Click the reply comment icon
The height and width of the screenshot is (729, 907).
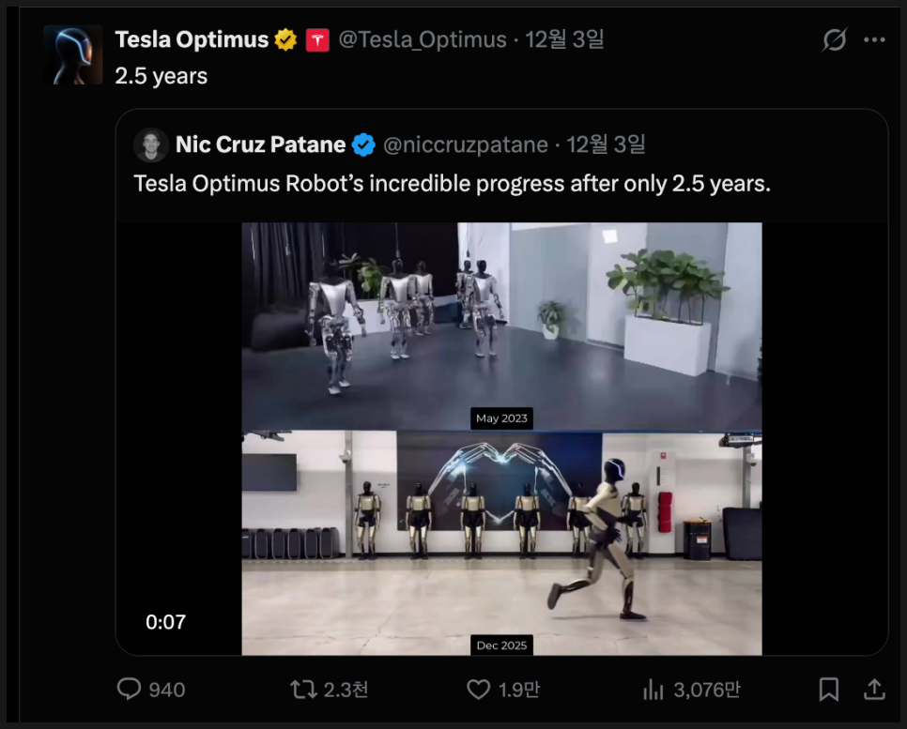click(129, 690)
